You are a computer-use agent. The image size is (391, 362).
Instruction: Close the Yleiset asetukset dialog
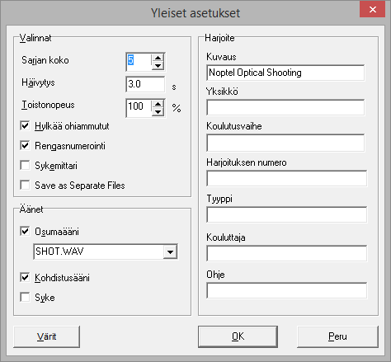(373, 10)
